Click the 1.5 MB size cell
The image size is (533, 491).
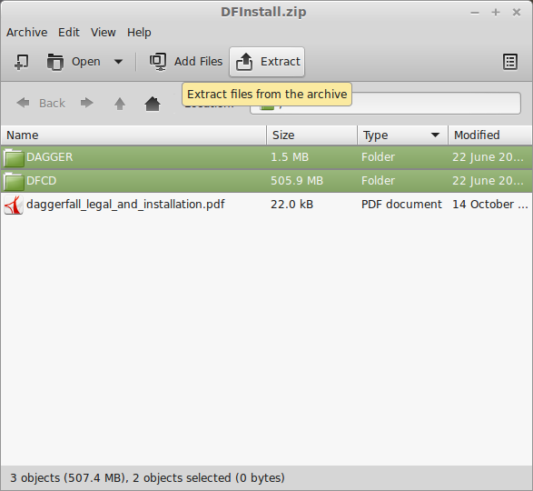click(290, 157)
